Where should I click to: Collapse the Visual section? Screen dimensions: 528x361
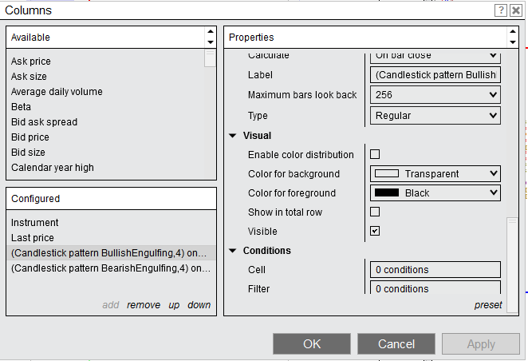pyautogui.click(x=232, y=136)
